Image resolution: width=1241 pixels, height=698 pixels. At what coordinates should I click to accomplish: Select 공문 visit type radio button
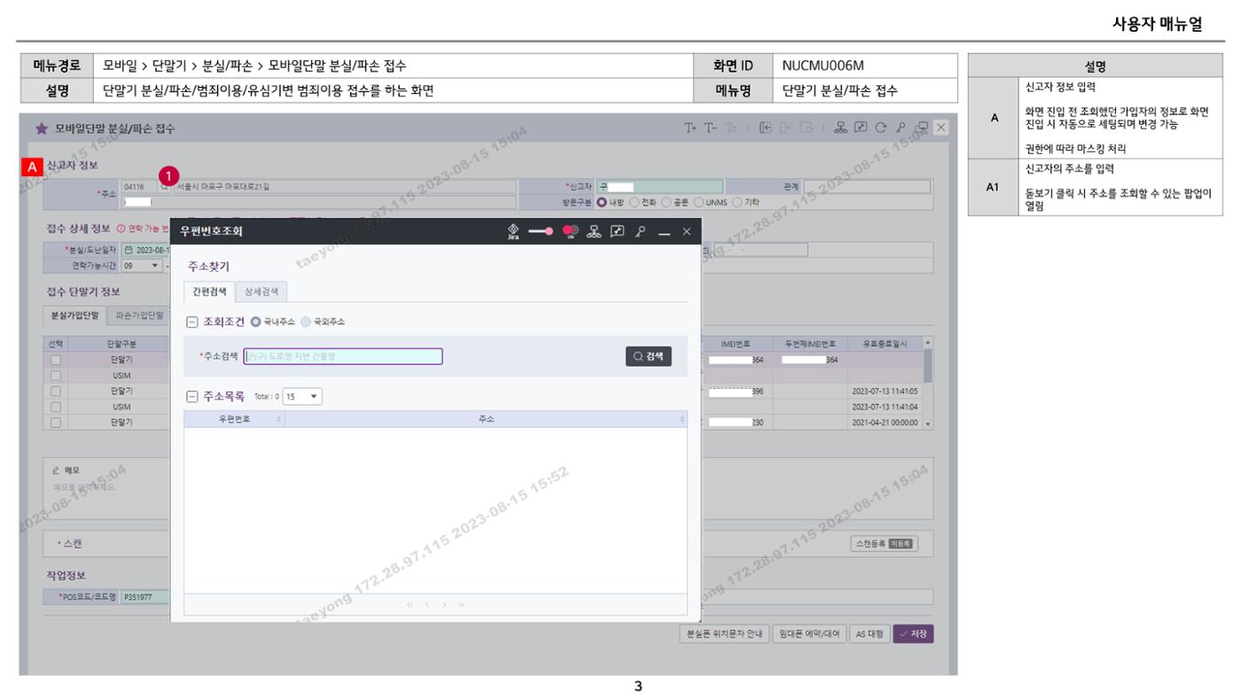point(667,202)
